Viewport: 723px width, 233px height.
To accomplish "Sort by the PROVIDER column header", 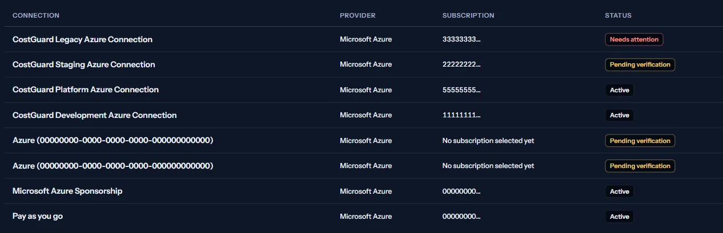I will [358, 15].
